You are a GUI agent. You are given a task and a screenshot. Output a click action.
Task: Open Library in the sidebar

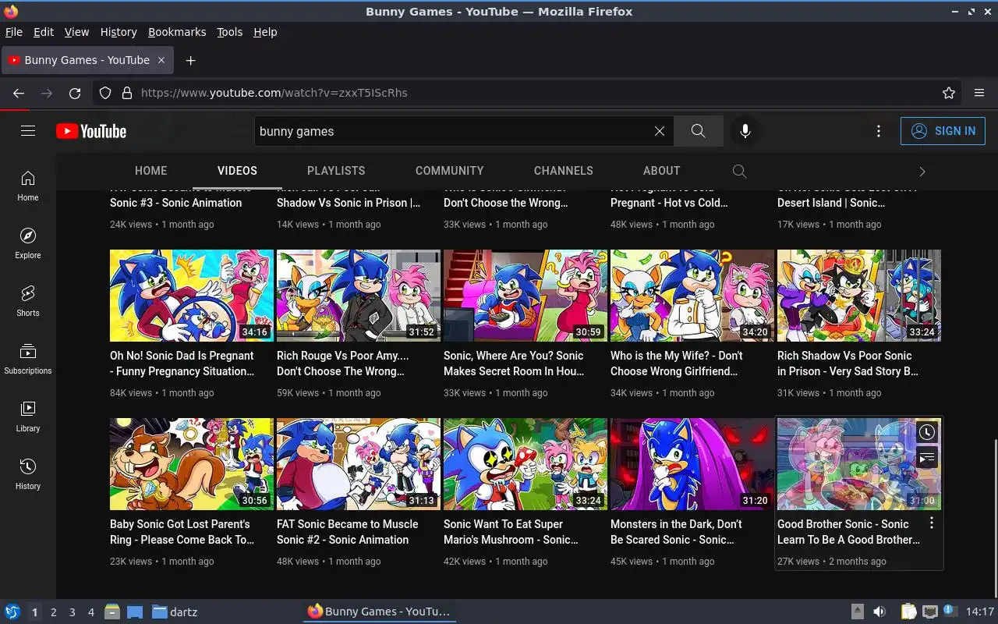click(28, 417)
